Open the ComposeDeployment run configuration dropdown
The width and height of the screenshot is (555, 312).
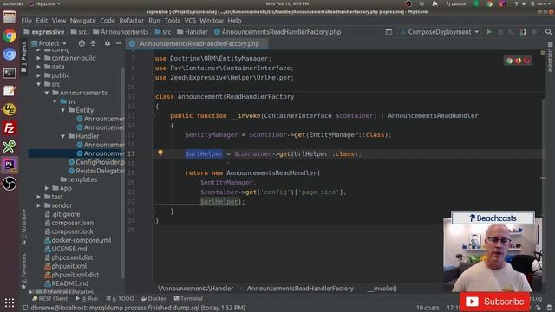(x=440, y=32)
